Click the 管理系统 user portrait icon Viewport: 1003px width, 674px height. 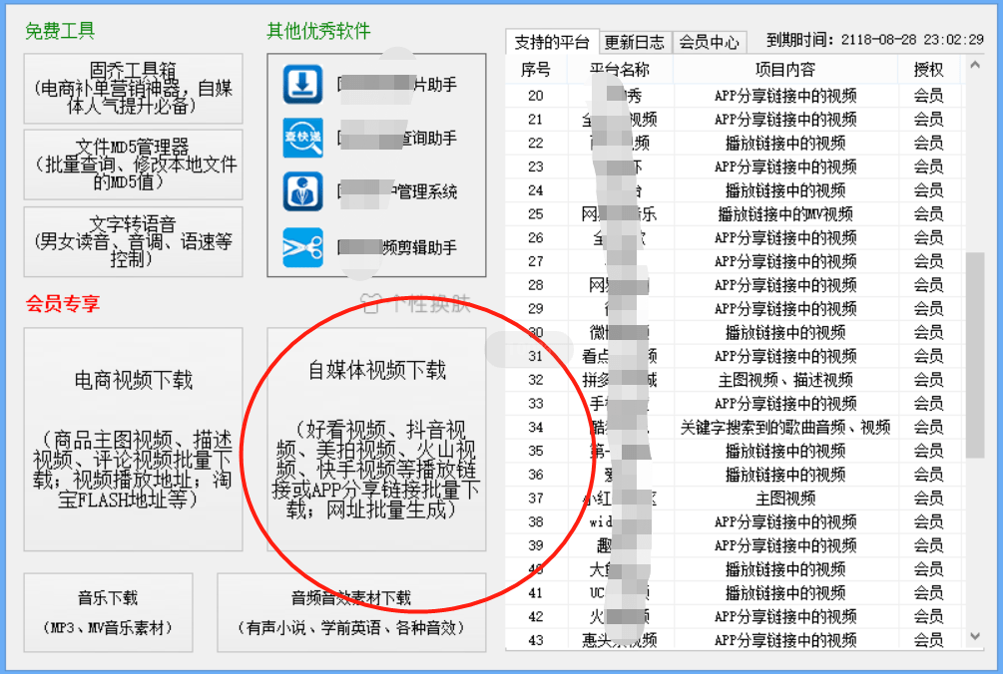coord(302,192)
